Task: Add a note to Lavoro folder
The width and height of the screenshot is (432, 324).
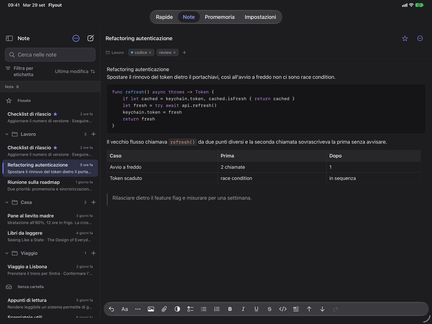Action: click(93, 134)
